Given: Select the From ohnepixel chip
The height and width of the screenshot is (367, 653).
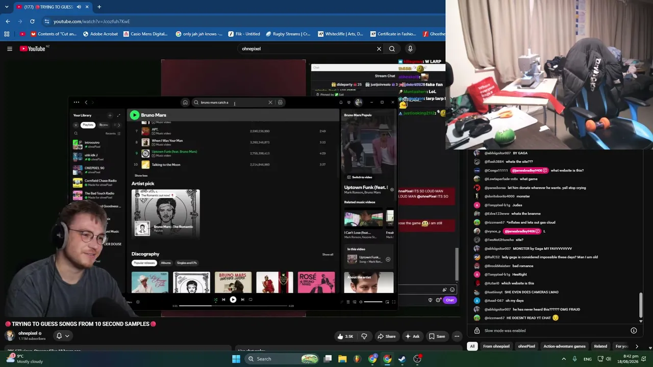Looking at the screenshot, I should (x=496, y=347).
